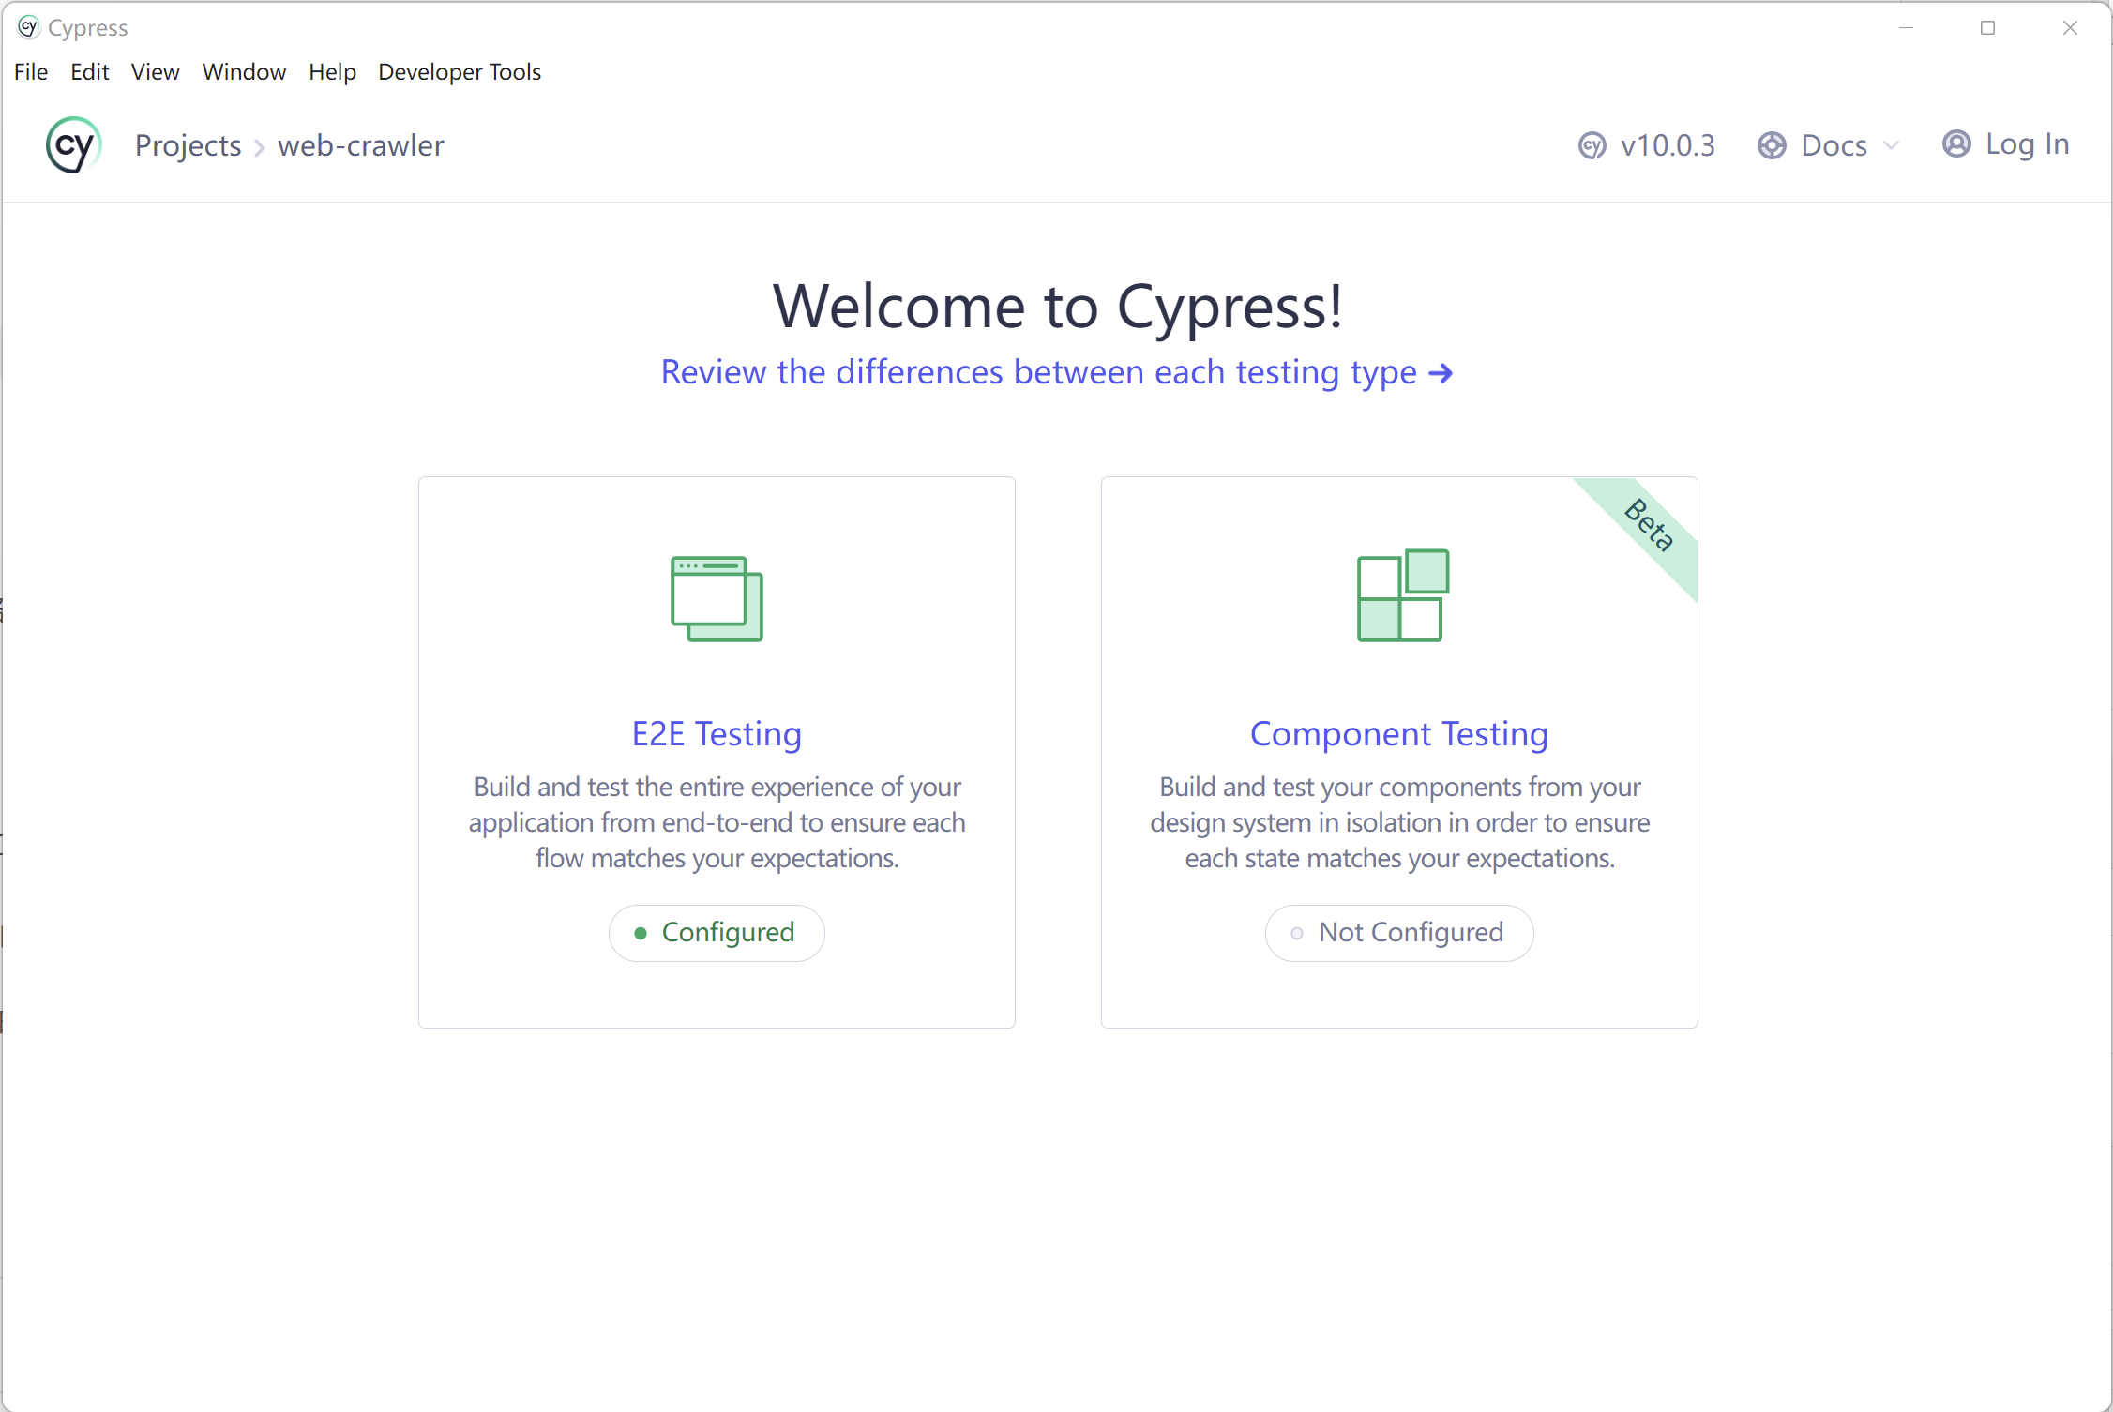
Task: Open the v10.0.3 version menu
Action: [x=1646, y=145]
